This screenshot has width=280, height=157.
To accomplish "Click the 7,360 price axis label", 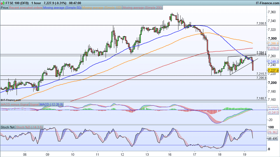I will click(272, 12).
